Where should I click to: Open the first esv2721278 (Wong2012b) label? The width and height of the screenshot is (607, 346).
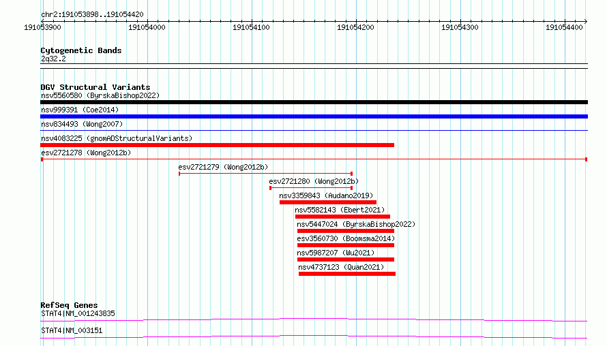[x=86, y=153]
